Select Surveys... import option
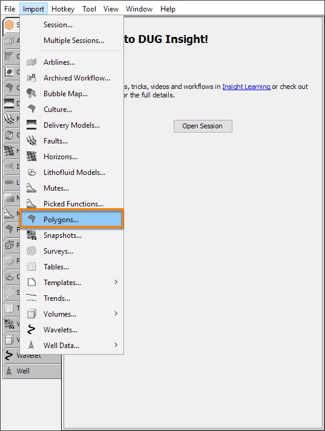 pyautogui.click(x=71, y=251)
